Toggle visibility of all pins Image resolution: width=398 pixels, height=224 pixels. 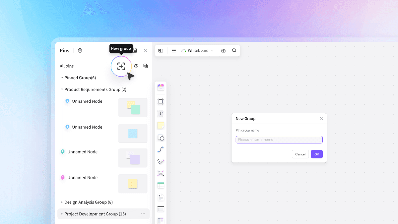coord(136,66)
